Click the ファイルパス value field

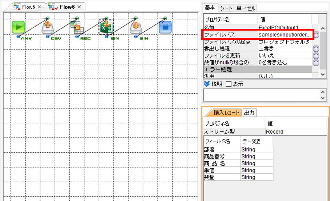click(x=285, y=35)
